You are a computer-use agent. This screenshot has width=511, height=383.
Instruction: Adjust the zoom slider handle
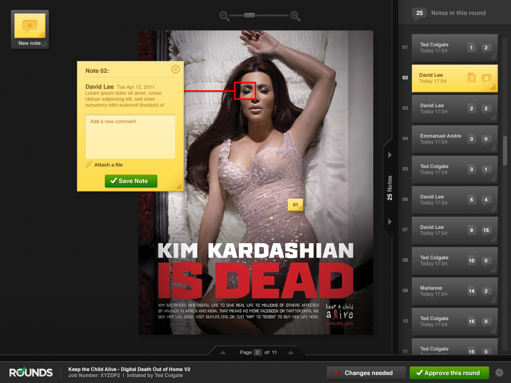pos(250,15)
